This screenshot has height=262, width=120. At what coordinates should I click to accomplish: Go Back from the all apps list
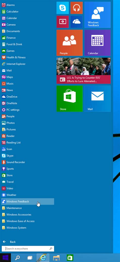[9, 242]
